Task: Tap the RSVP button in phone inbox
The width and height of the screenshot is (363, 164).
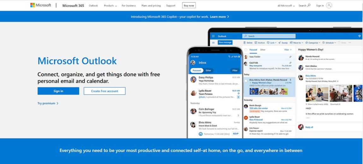Action: click(236, 134)
